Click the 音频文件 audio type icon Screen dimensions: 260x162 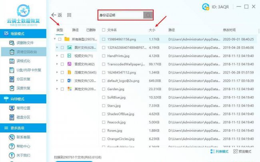point(69,64)
